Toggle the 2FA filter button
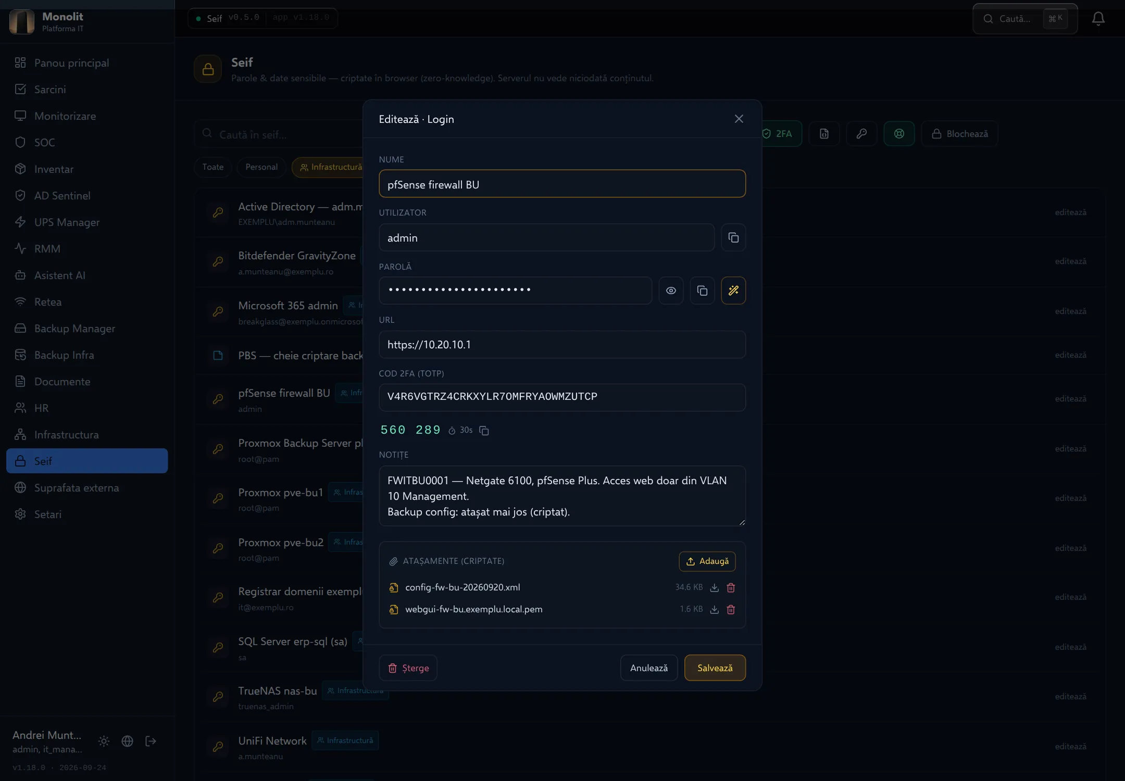The image size is (1125, 781). [781, 134]
